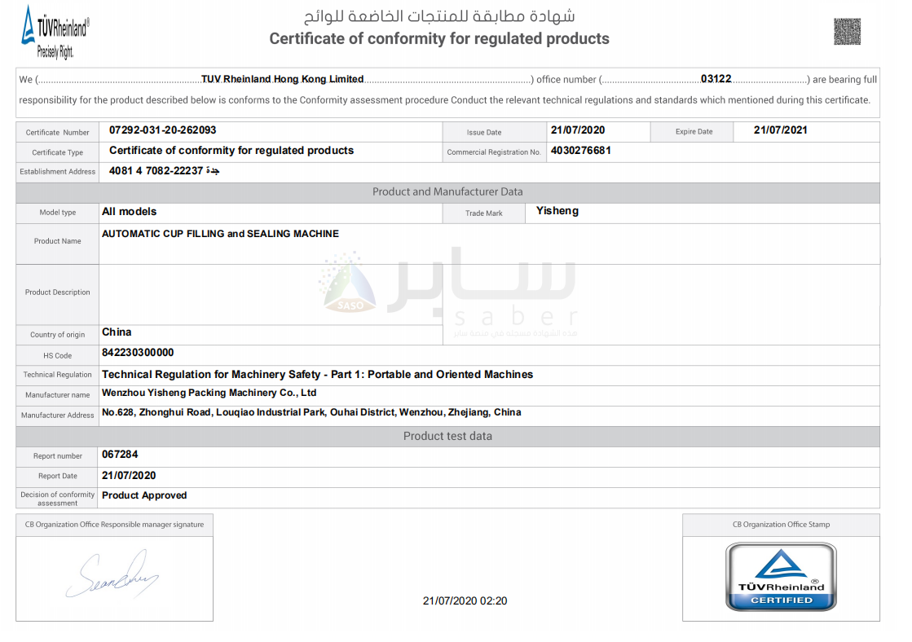Click the 'Report Date' label cell
The image size is (912, 642).
click(x=58, y=477)
